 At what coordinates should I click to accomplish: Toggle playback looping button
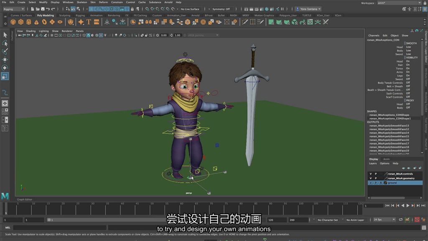[400, 220]
